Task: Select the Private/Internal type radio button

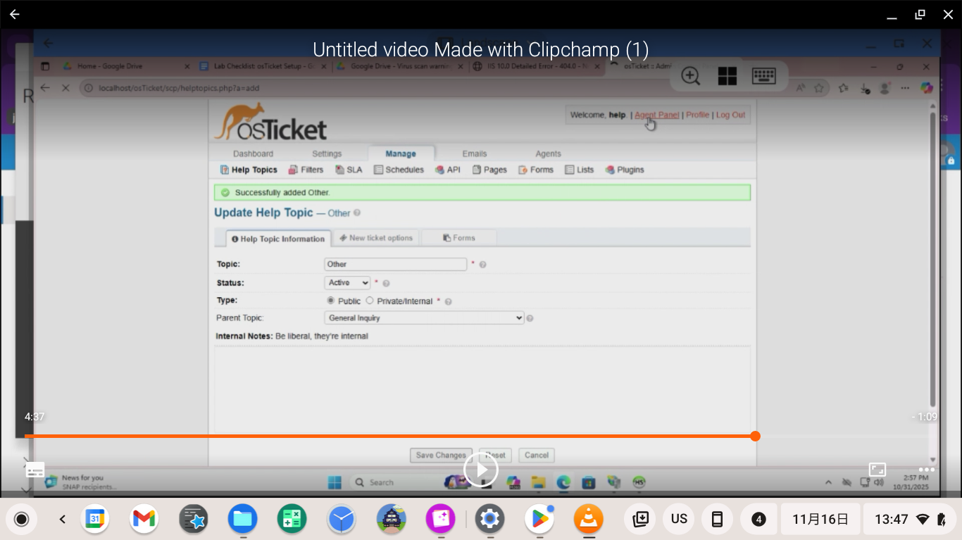Action: 370,301
